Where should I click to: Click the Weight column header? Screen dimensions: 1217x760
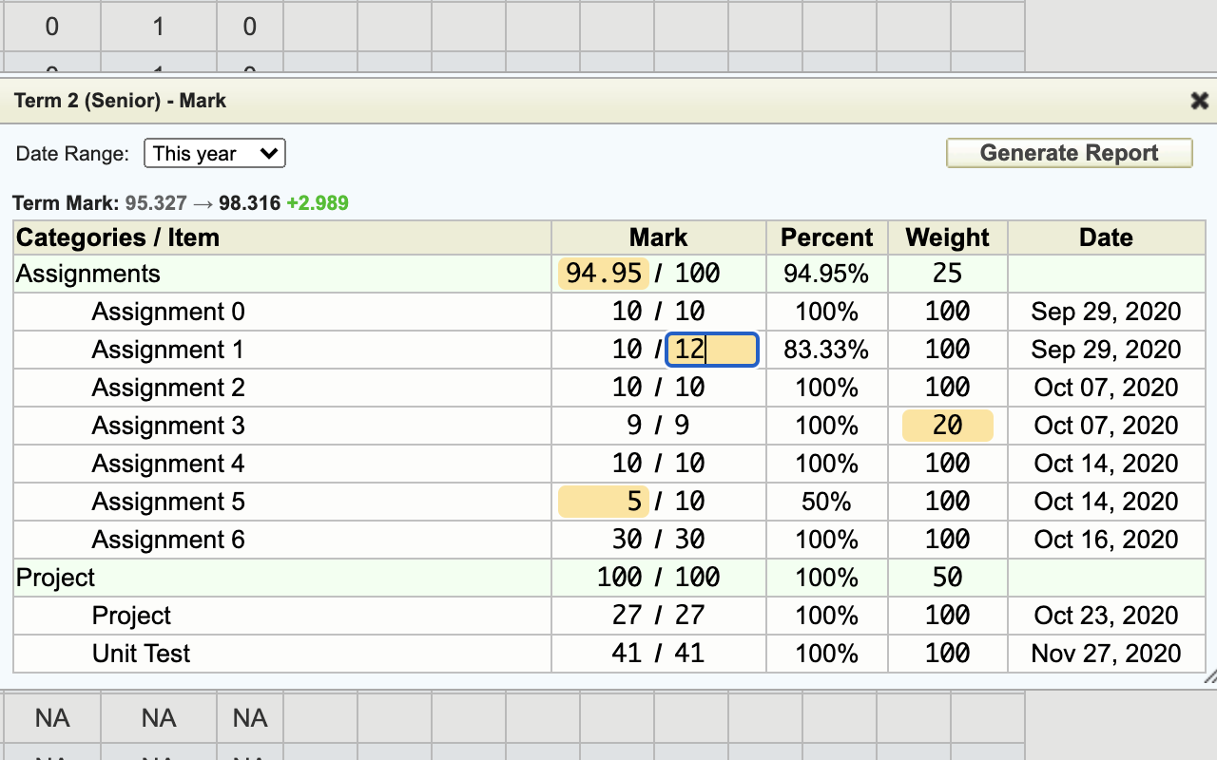[x=947, y=237]
